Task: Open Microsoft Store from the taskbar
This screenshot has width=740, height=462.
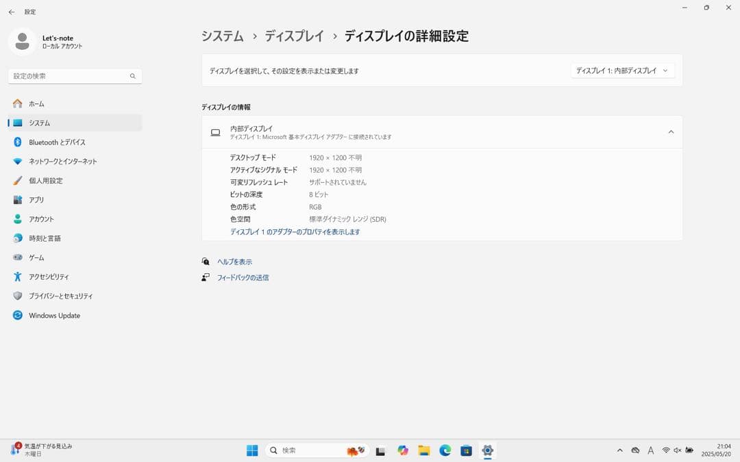Action: tap(467, 450)
